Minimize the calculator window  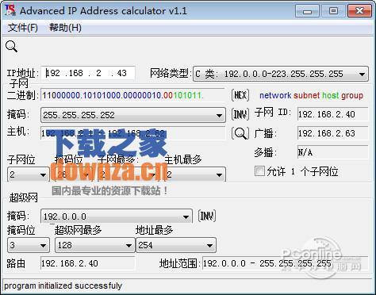click(x=307, y=11)
